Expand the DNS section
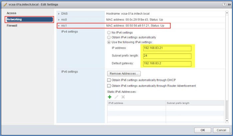The height and width of the screenshot is (136, 233). click(59, 14)
